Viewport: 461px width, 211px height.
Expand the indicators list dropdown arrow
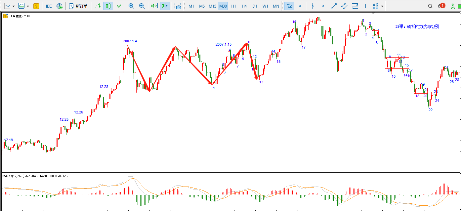point(28,6)
